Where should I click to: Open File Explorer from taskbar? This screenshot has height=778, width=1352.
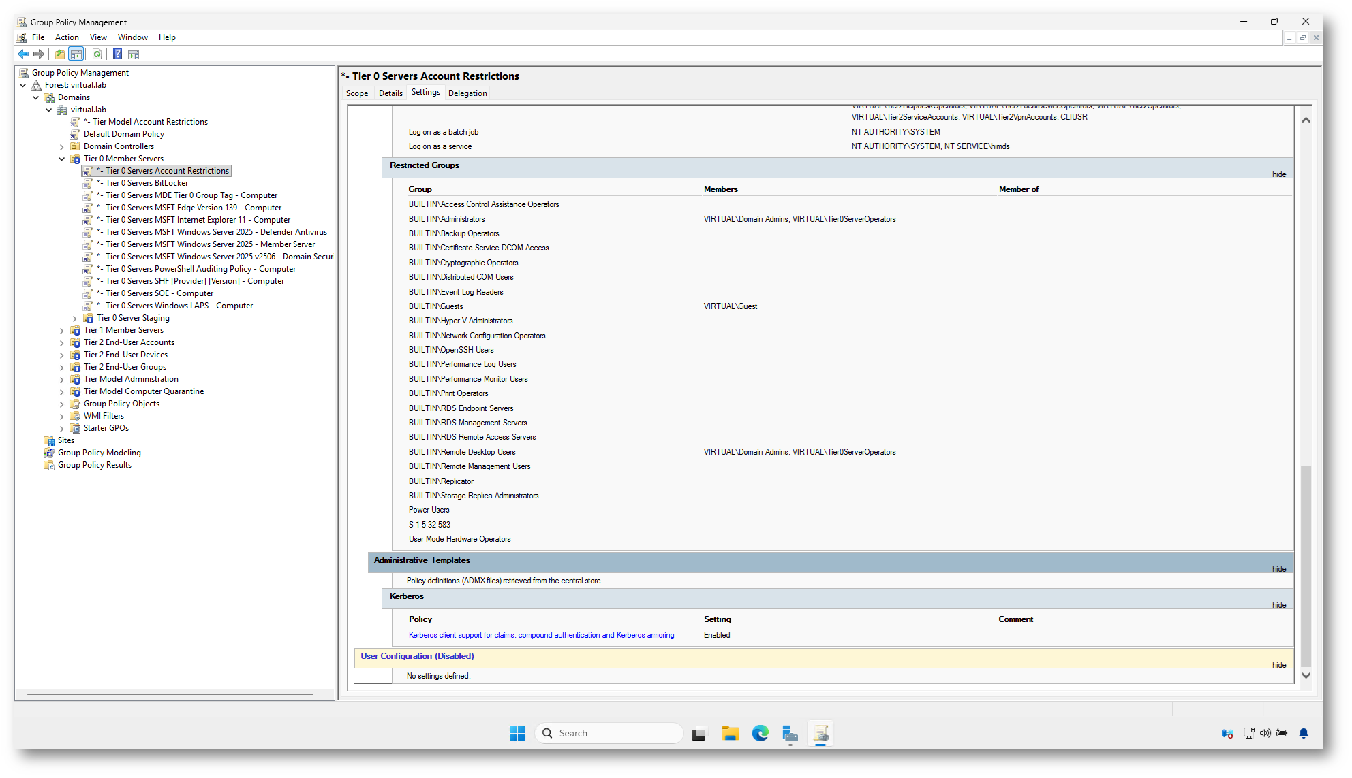[730, 733]
